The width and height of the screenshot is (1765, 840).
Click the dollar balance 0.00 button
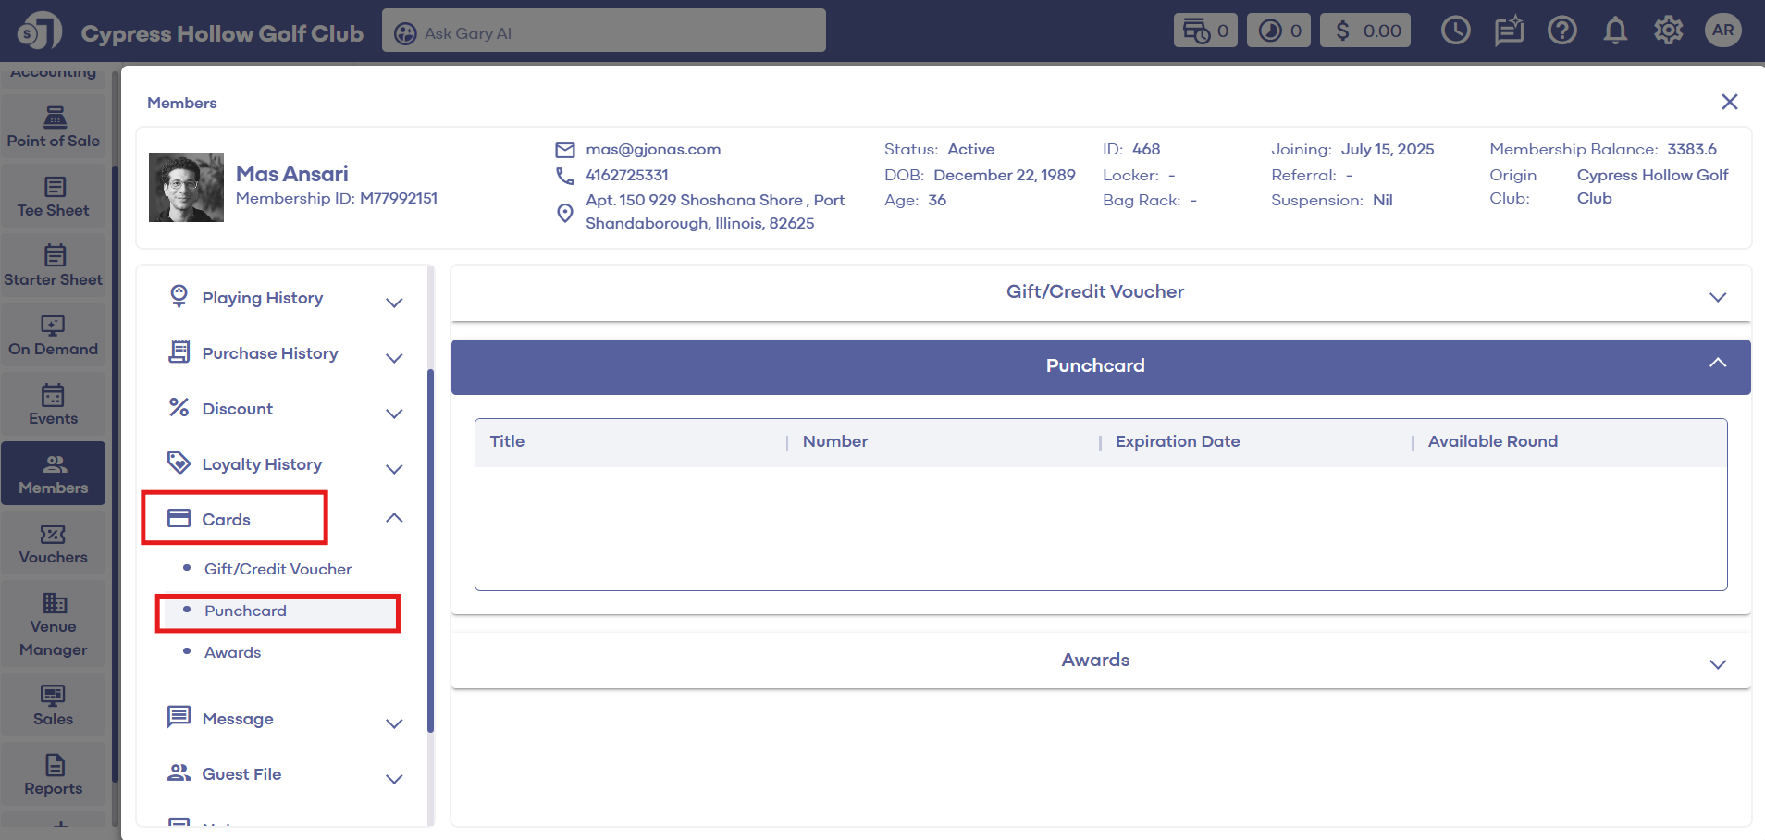tap(1364, 31)
